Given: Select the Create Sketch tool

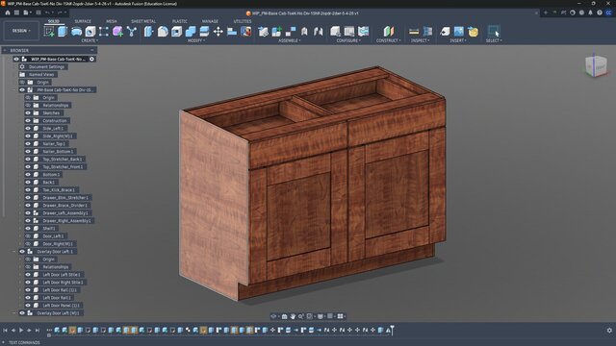Looking at the screenshot, I should pos(49,32).
